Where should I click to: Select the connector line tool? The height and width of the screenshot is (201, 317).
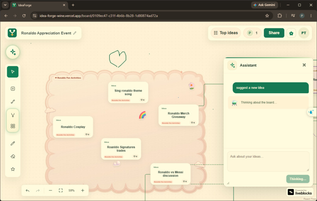pyautogui.click(x=13, y=101)
